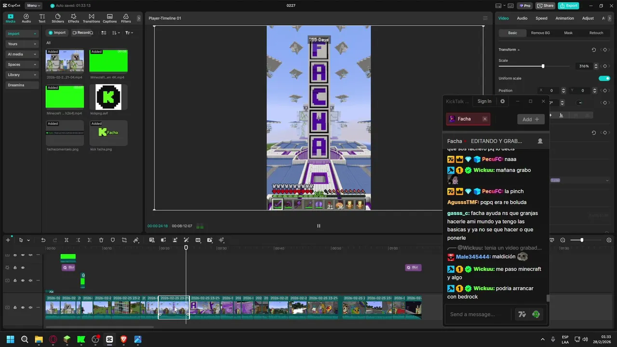Mute the main video track audio
This screenshot has height=347, width=617.
[30, 307]
